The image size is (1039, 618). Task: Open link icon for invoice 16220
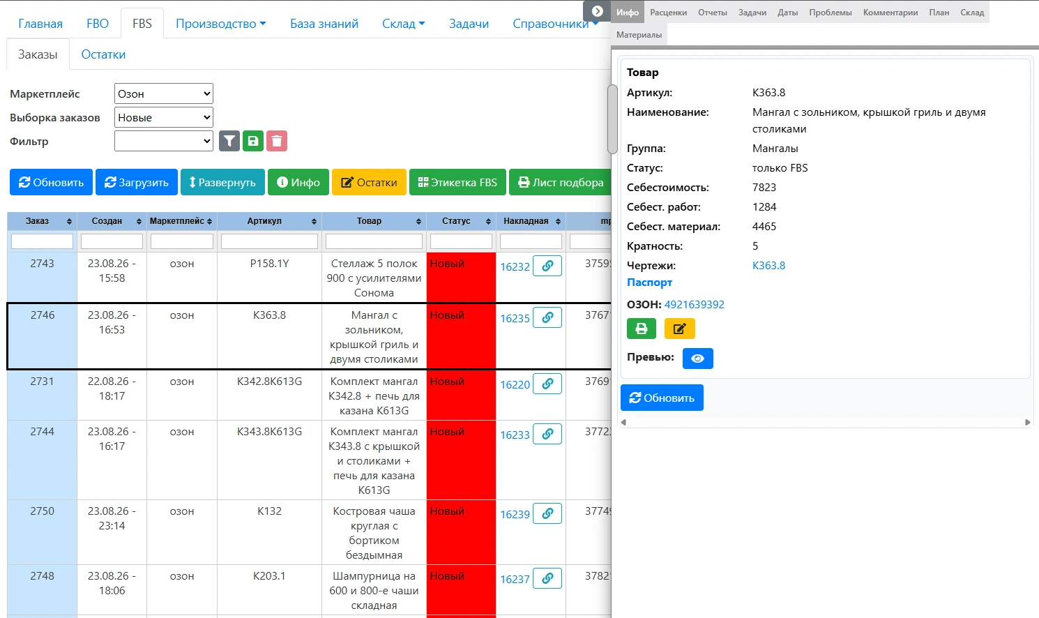coord(547,384)
